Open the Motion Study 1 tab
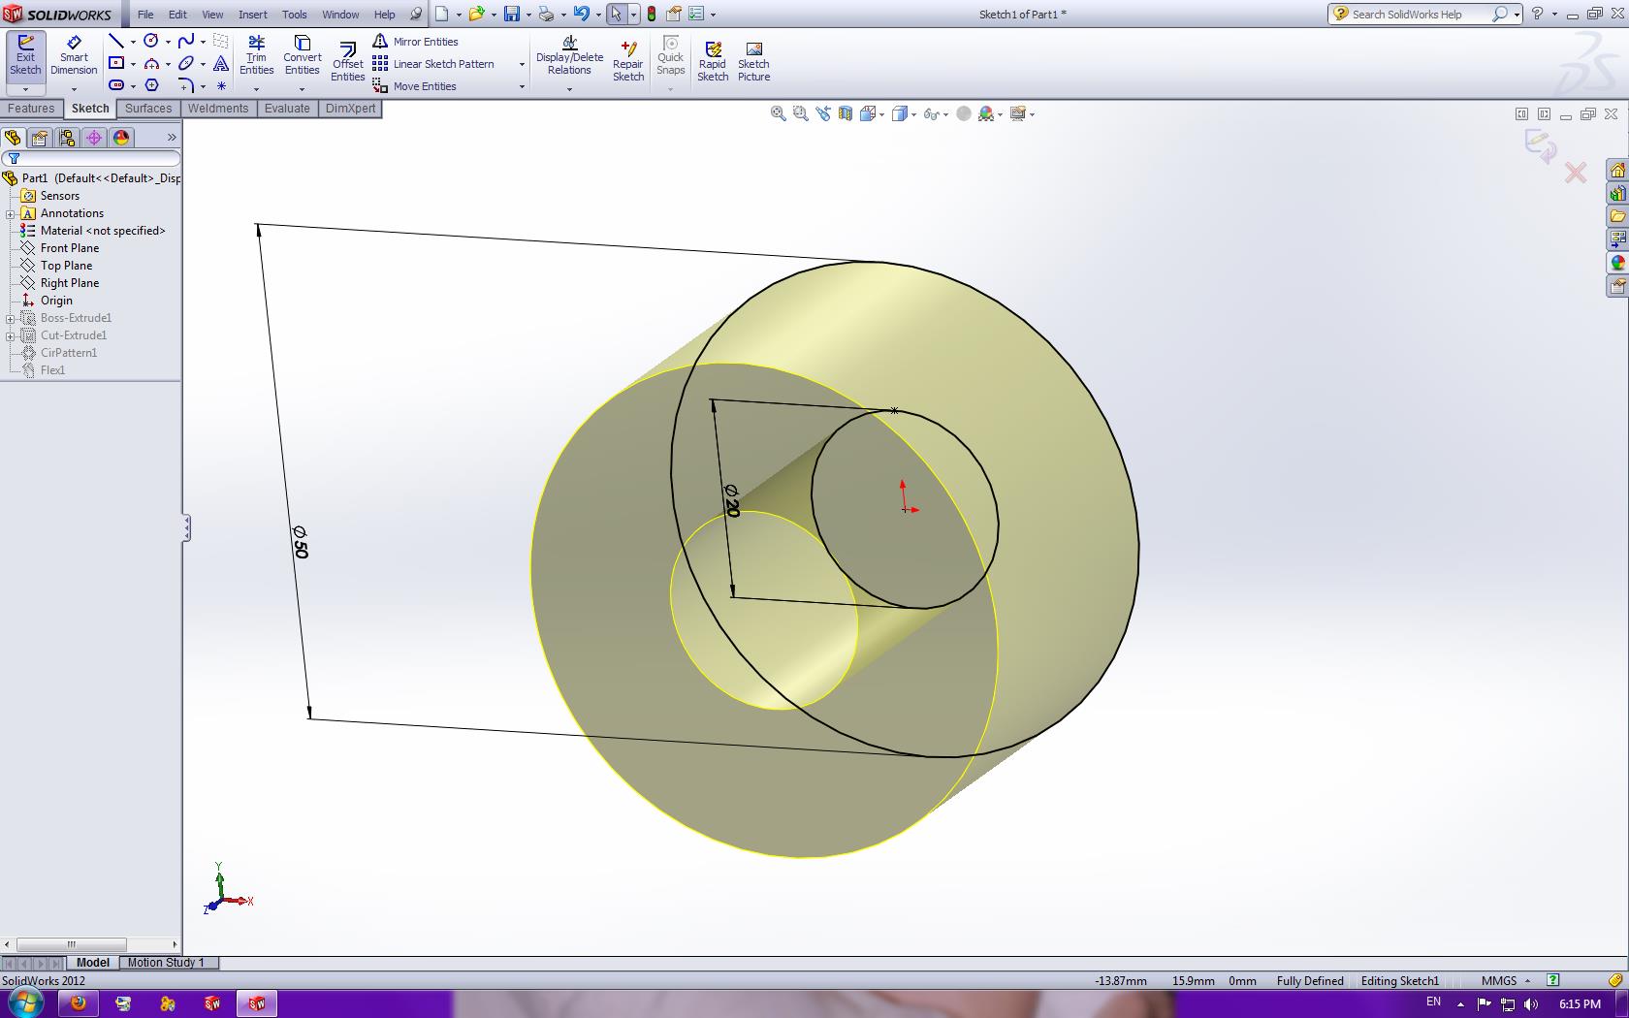The width and height of the screenshot is (1629, 1018). [x=166, y=963]
